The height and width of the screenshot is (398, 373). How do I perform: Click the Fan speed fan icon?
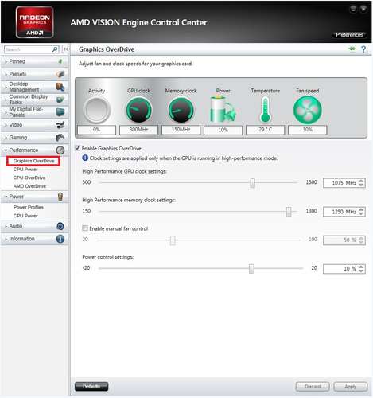[x=308, y=110]
